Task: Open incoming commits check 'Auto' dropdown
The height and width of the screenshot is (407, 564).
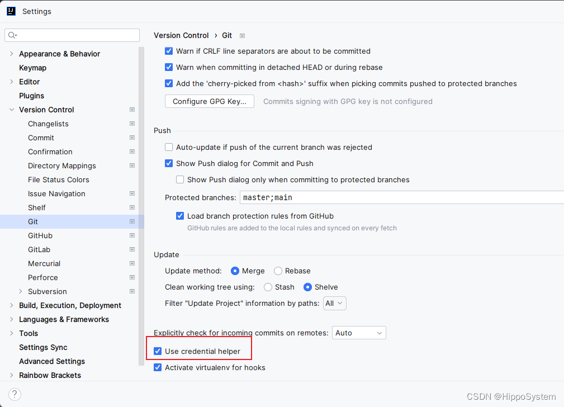Action: [359, 333]
